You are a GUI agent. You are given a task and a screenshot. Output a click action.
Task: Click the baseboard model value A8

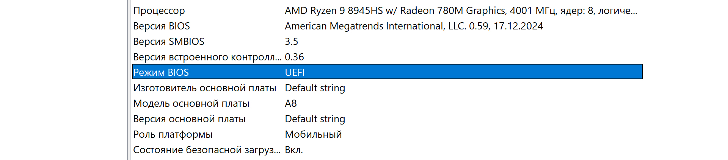tap(291, 103)
